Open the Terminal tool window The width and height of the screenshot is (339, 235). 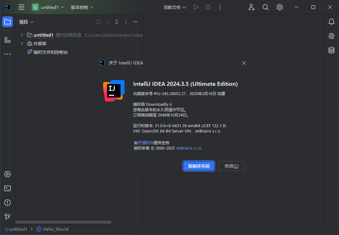tap(7, 188)
